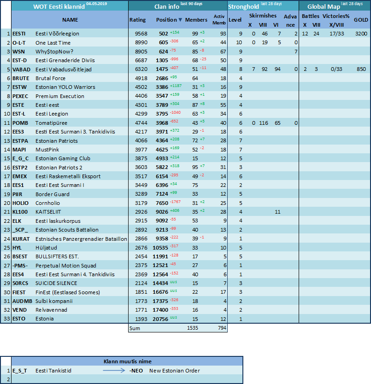Click the EST-L clan tag
This screenshot has height=384, width=371.
(19, 114)
